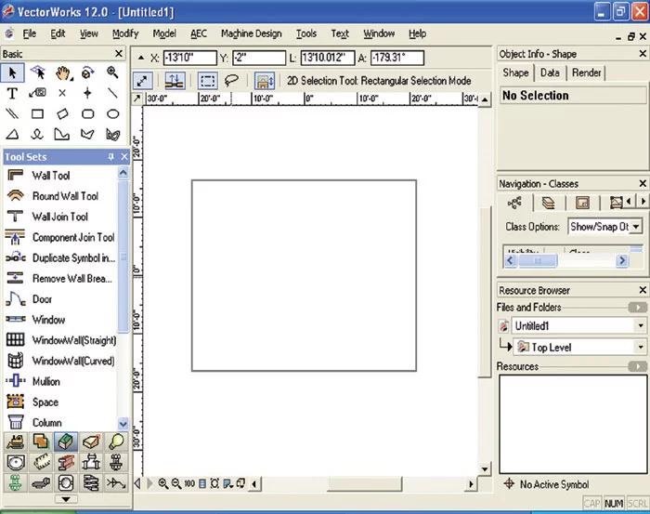Click the X coordinate input field
Viewport: 650px width, 514px height.
[188, 58]
